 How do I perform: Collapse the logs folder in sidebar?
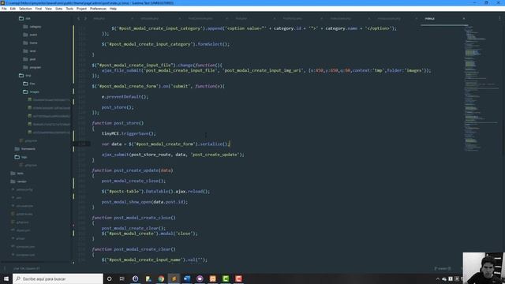pos(21,157)
